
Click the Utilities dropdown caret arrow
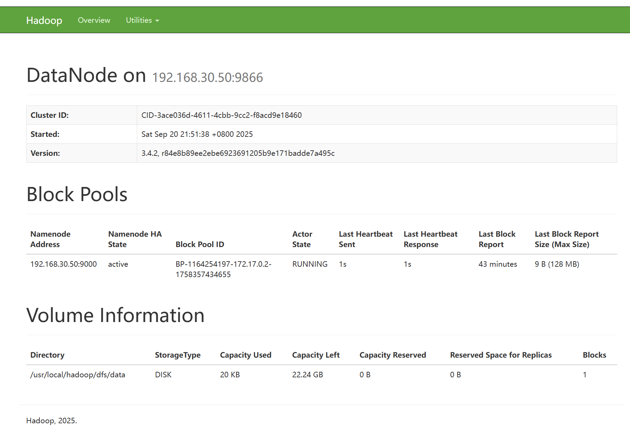tap(157, 21)
